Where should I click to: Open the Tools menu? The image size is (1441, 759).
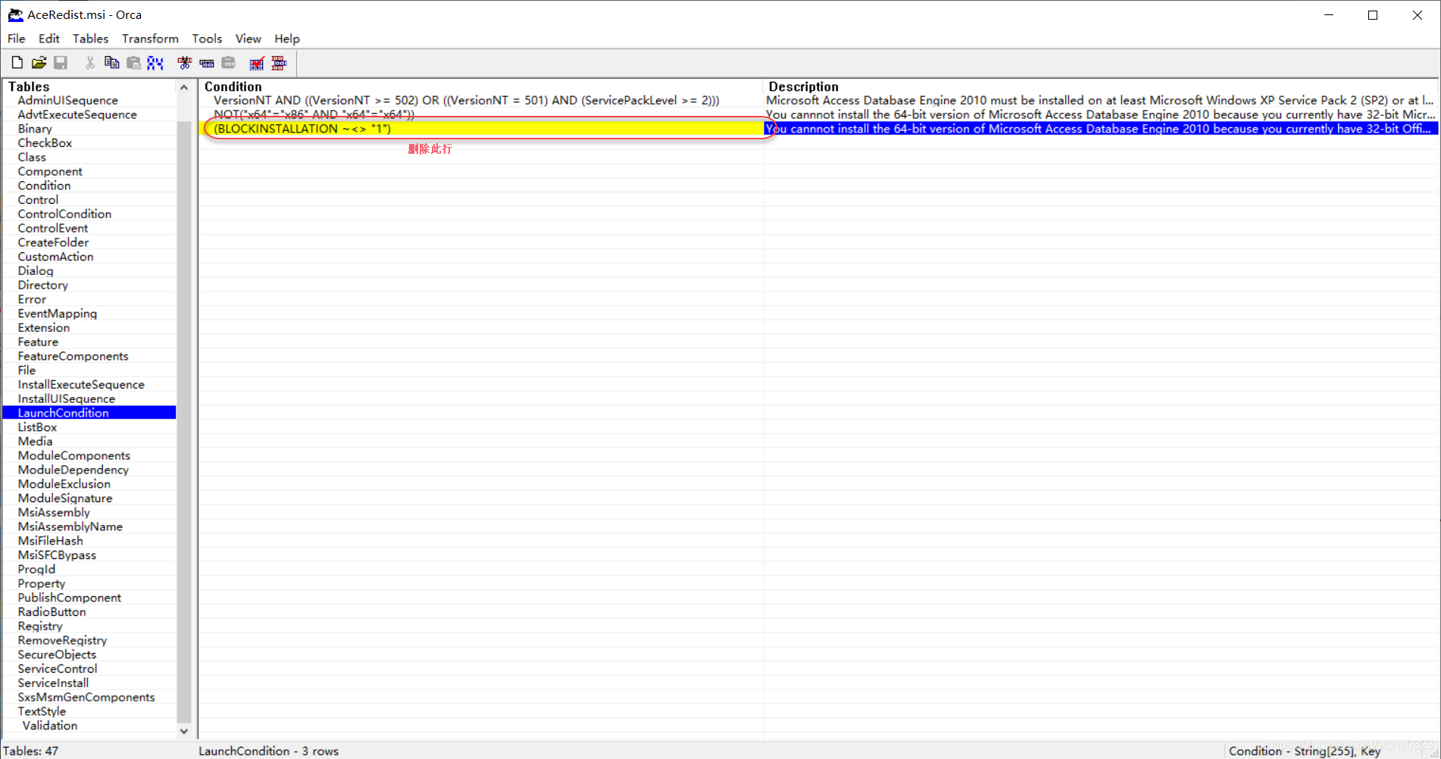(x=207, y=39)
